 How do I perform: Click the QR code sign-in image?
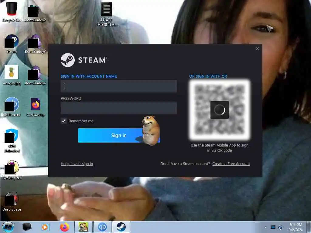coord(220,110)
